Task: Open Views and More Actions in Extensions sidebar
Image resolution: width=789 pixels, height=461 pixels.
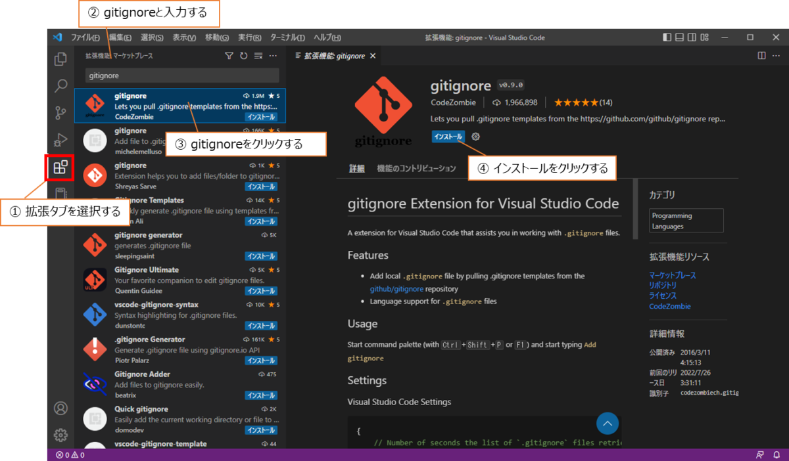Action: [x=274, y=56]
